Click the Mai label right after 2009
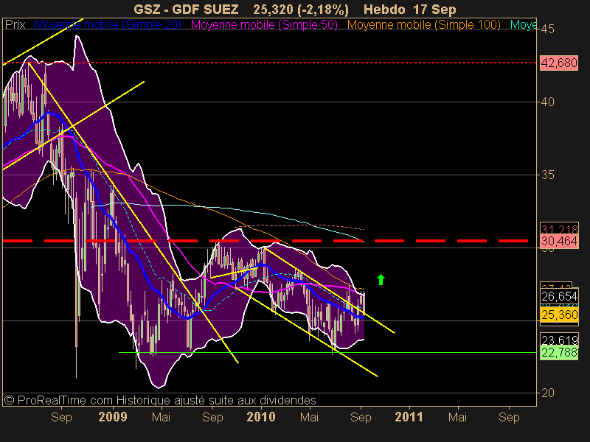Viewport: 590px width, 442px height. click(x=161, y=417)
